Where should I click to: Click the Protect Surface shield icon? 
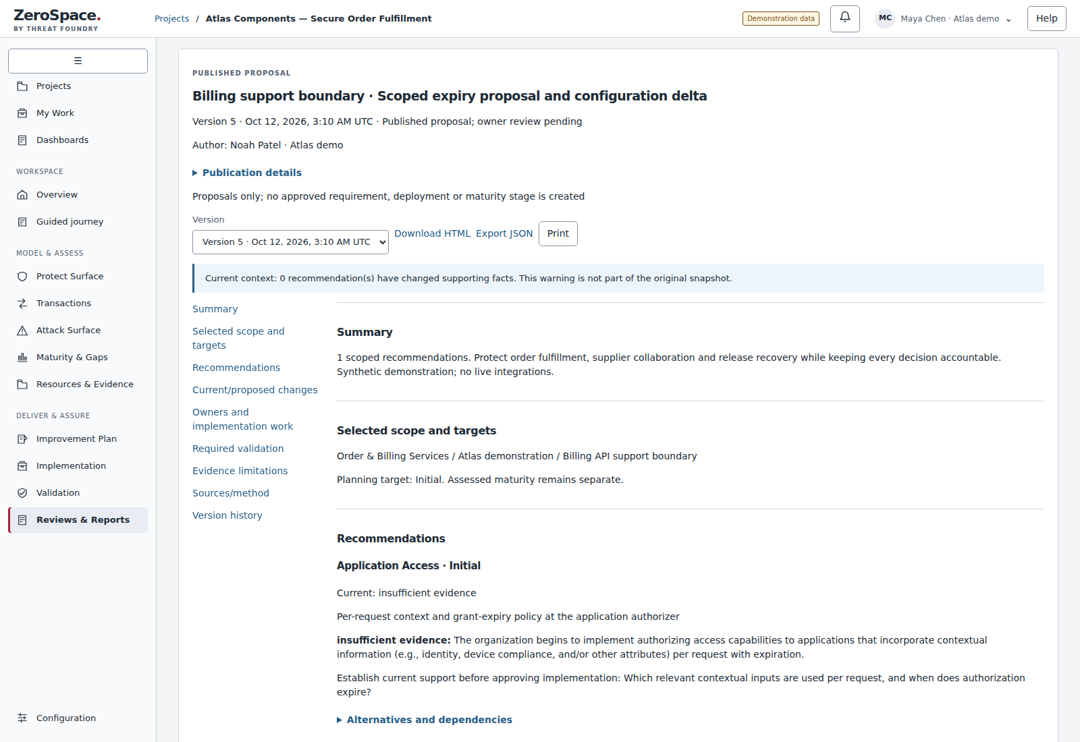coord(22,277)
